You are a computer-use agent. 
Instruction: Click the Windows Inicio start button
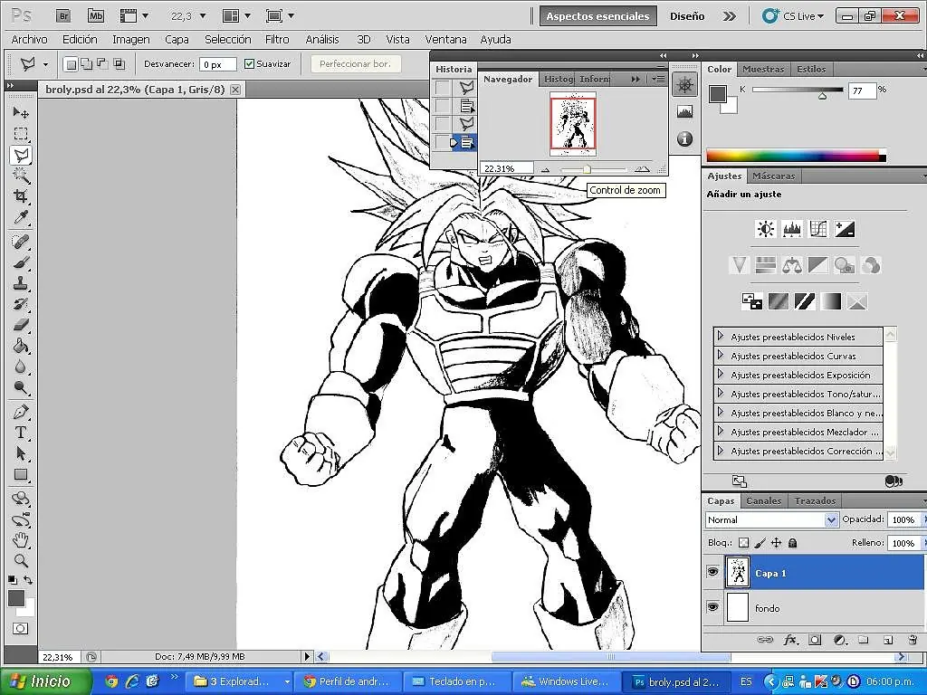click(x=46, y=681)
